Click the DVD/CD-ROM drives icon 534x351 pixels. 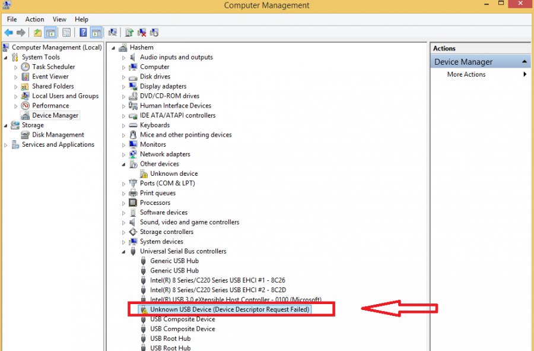[x=133, y=96]
